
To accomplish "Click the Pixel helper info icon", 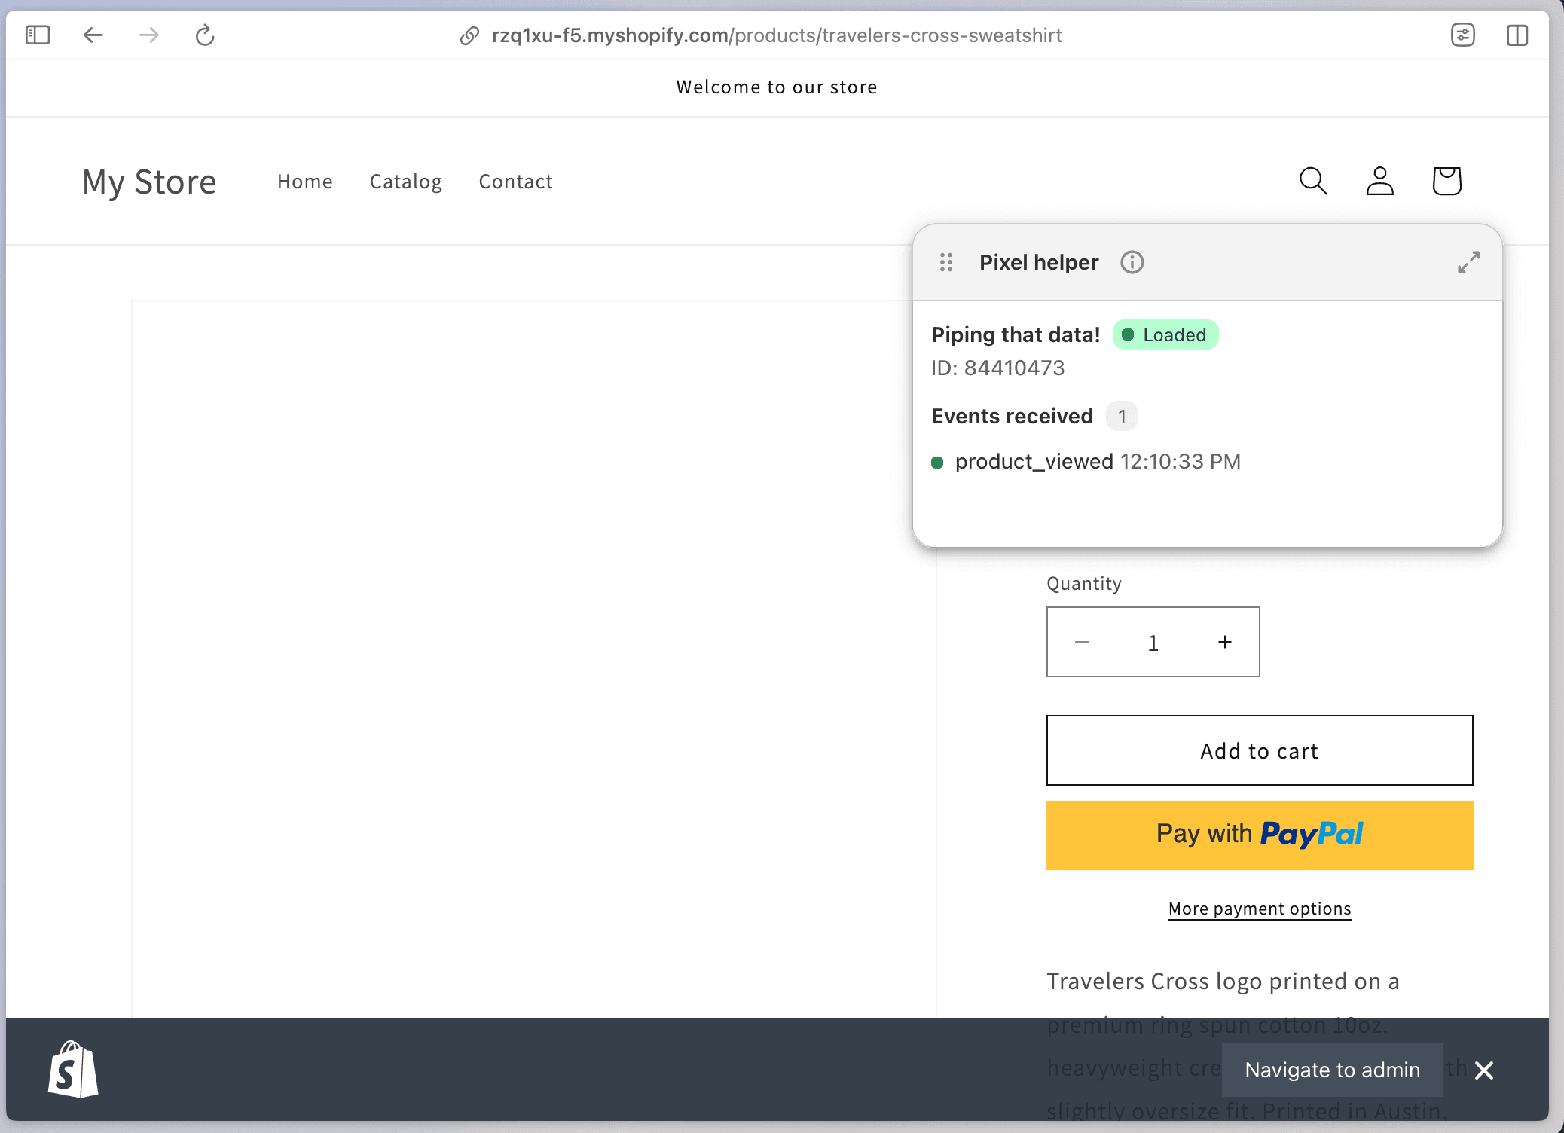I will click(x=1132, y=262).
